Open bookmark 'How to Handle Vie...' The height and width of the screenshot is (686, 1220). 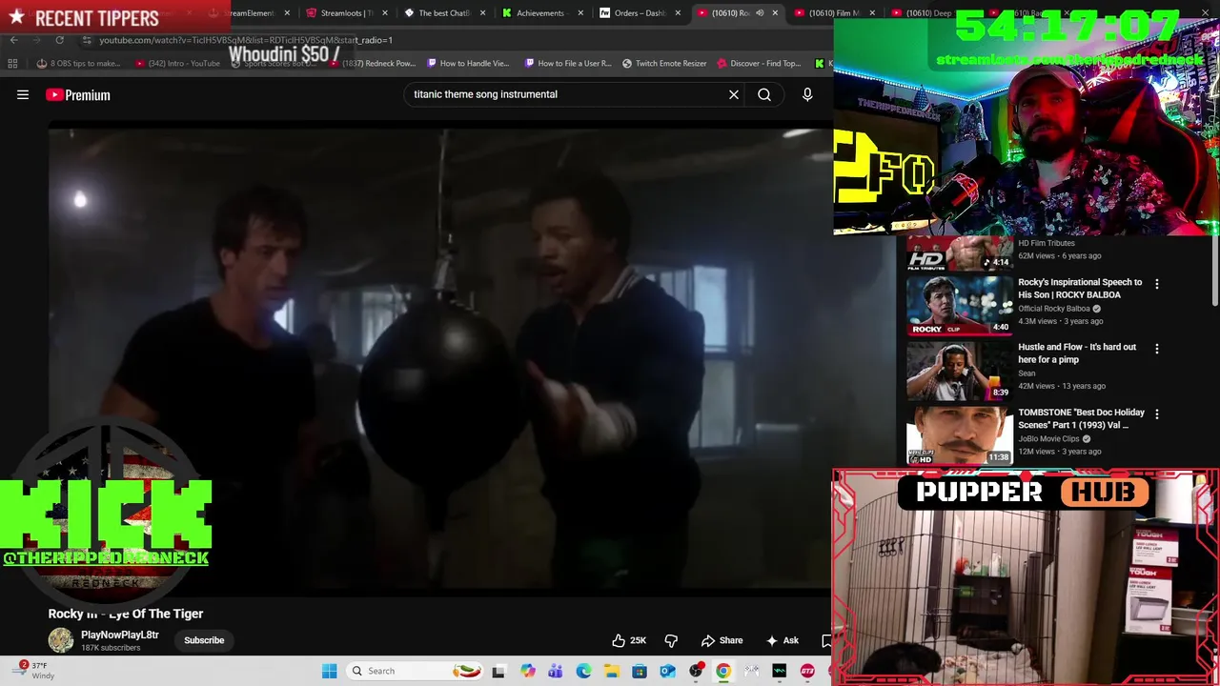[x=468, y=64]
